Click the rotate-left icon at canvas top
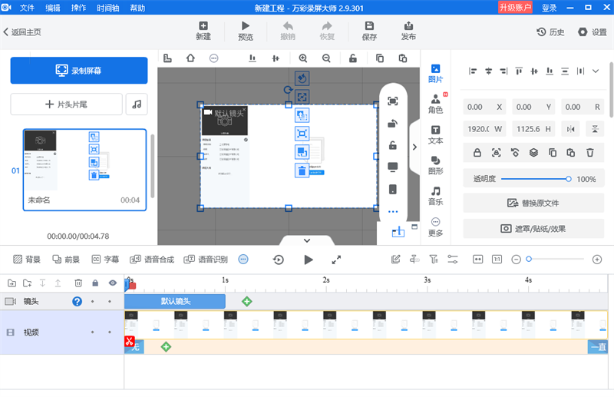Screen dimensions: 614x397 click(302, 78)
